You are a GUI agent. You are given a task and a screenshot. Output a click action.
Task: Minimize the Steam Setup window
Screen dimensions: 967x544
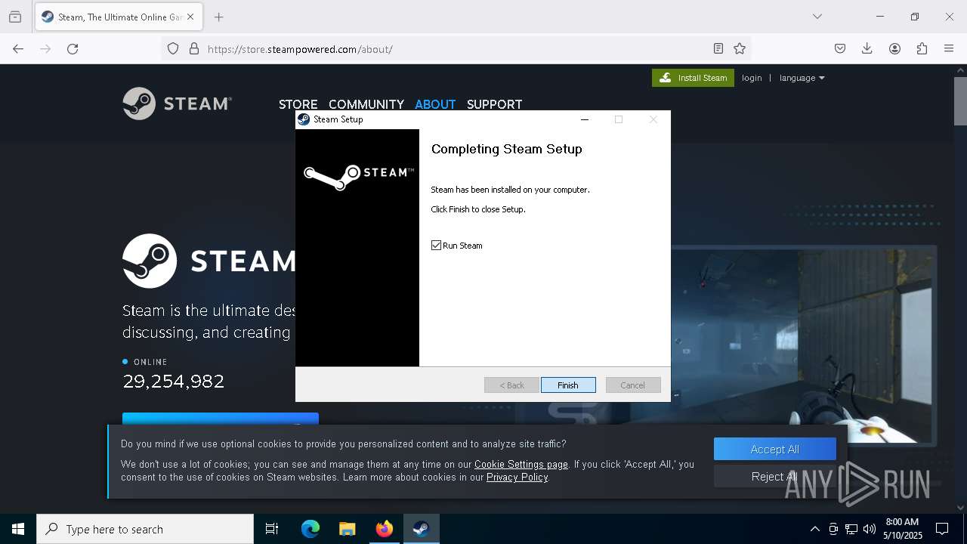pos(584,119)
